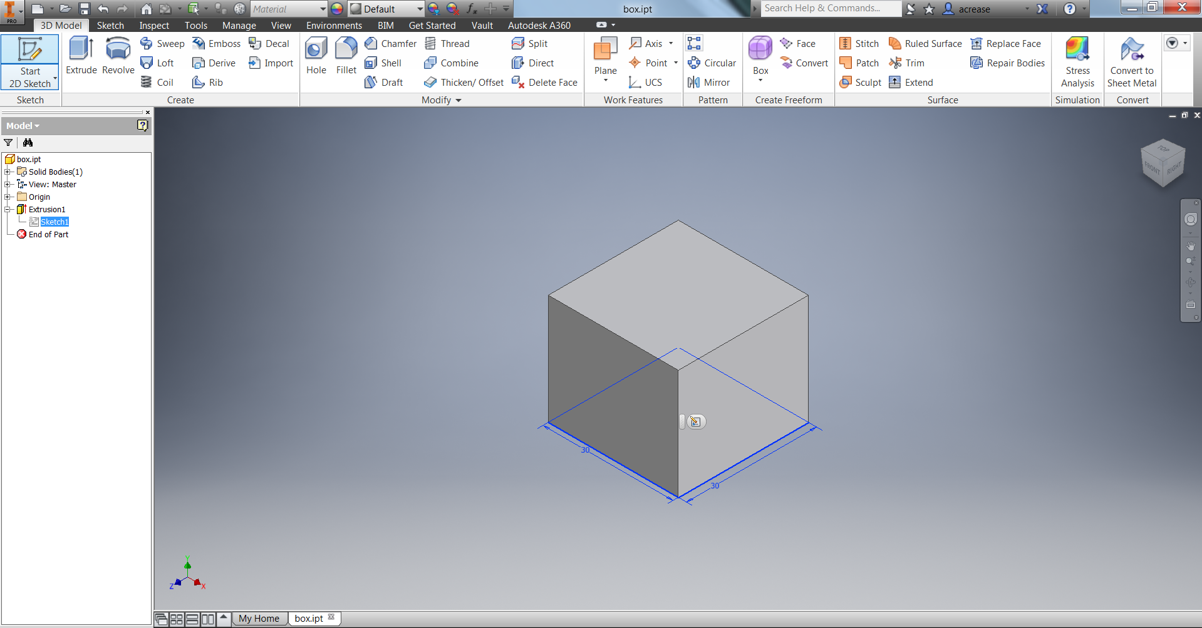Select the Extrude tool
The width and height of the screenshot is (1202, 628).
[x=81, y=56]
